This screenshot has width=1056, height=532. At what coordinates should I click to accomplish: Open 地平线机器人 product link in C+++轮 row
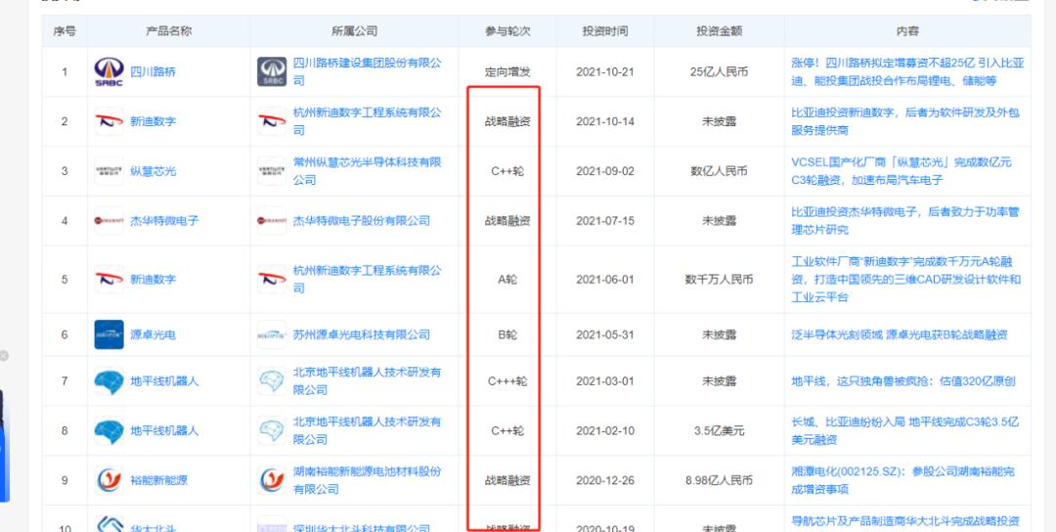tap(164, 381)
